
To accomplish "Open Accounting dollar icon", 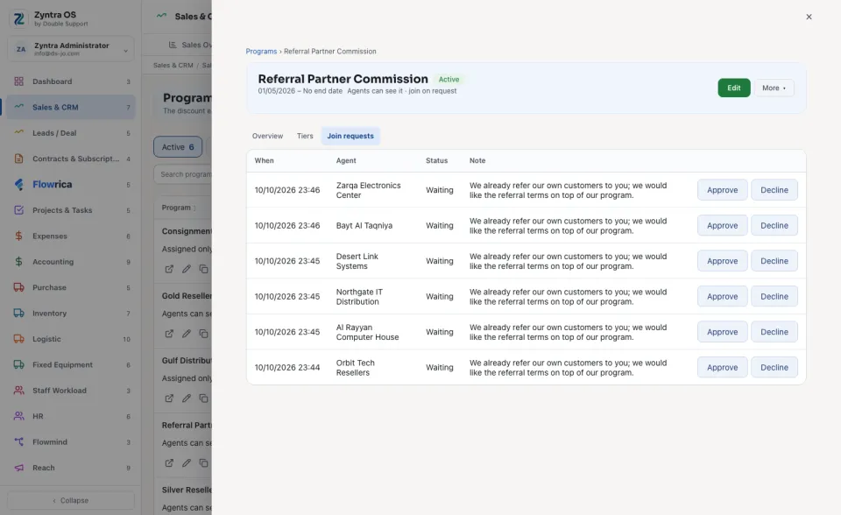I will pyautogui.click(x=18, y=261).
